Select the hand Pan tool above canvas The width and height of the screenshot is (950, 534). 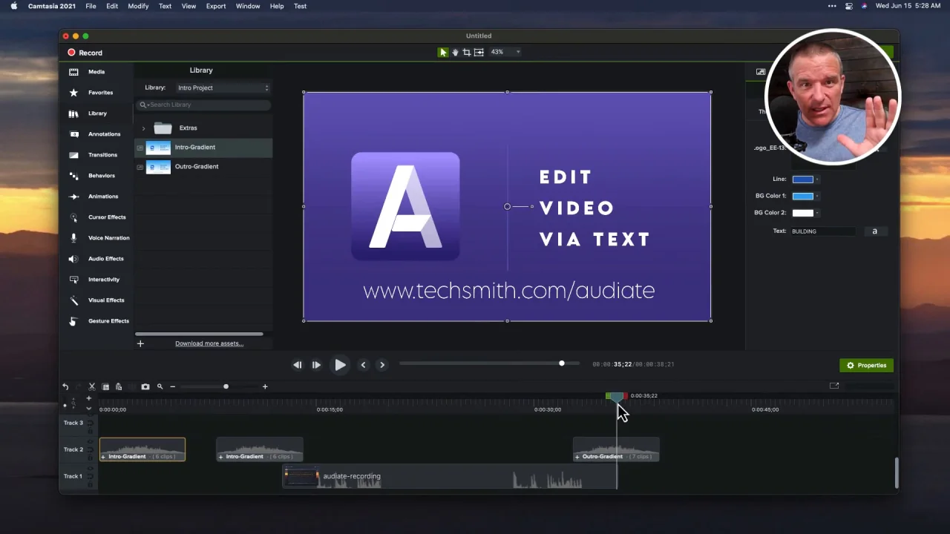[x=455, y=52]
